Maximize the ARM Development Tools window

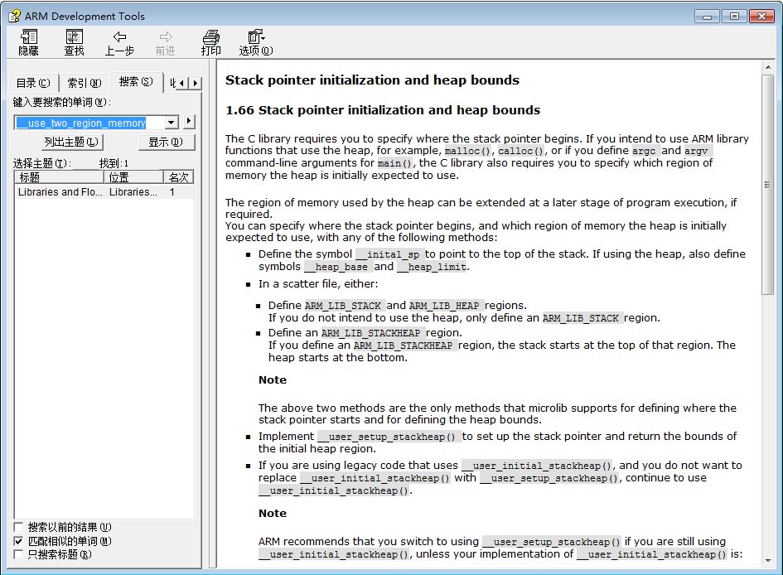pos(734,17)
